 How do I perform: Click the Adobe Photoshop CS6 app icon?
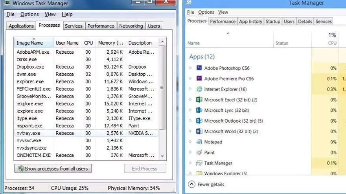tap(199, 68)
